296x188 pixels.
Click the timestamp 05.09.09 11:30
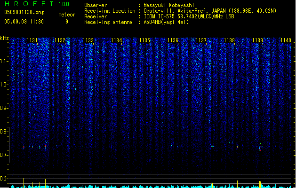[x=24, y=22]
